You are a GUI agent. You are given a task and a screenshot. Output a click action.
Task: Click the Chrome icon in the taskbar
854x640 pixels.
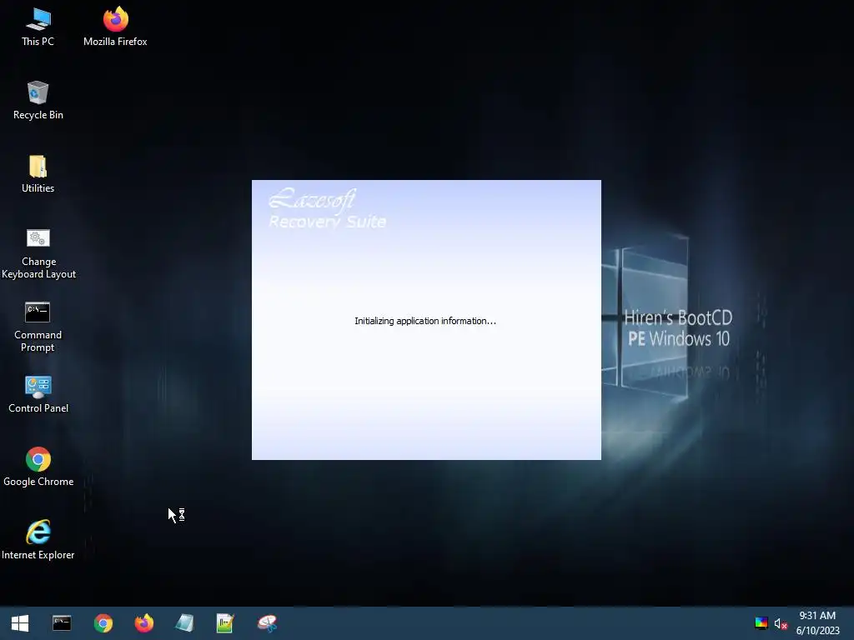[103, 623]
